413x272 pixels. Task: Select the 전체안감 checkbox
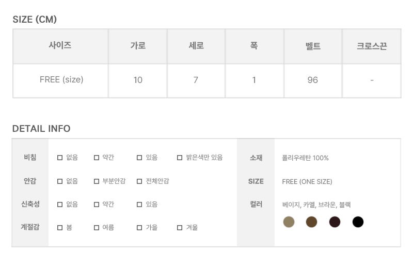pos(139,181)
